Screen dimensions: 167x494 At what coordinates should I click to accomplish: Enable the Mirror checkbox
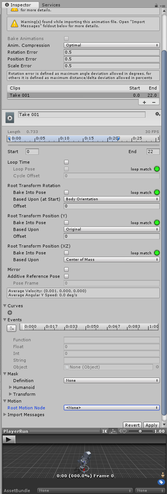click(x=66, y=269)
